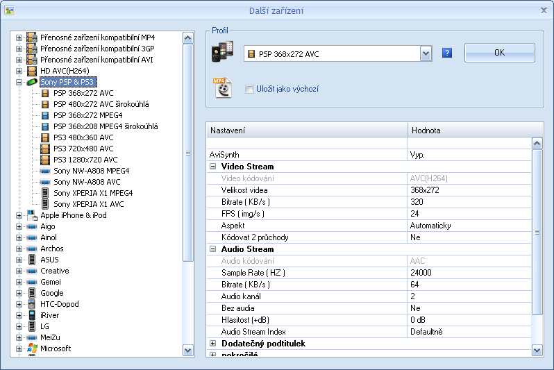Select the Gemei device category
Image resolution: width=554 pixels, height=370 pixels.
(x=51, y=282)
